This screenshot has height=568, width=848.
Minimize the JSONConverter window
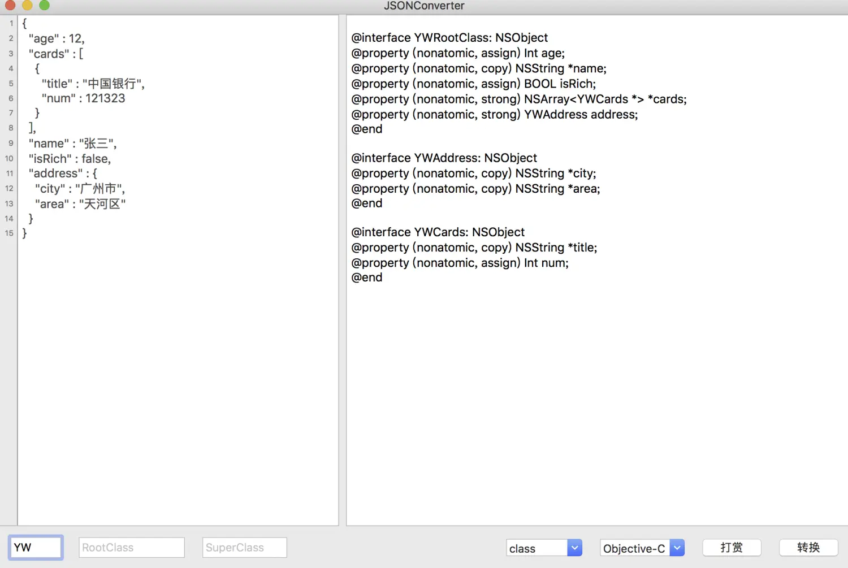click(27, 6)
